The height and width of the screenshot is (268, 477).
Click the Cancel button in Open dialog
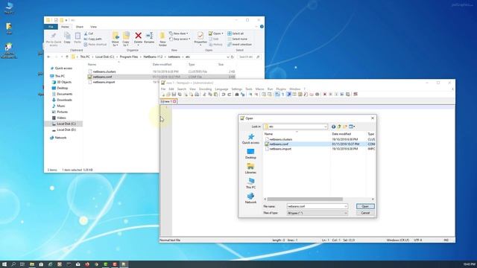coord(365,213)
